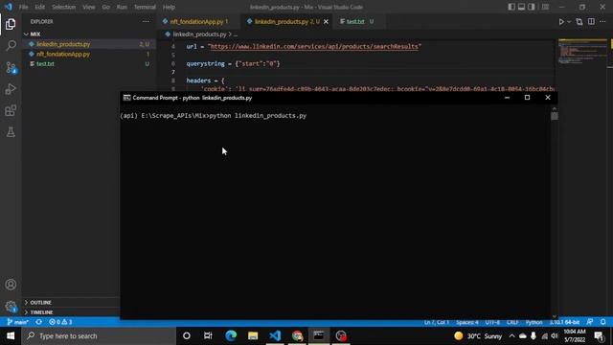
Task: Click the Synchronize Changes icon
Action: [x=38, y=322]
